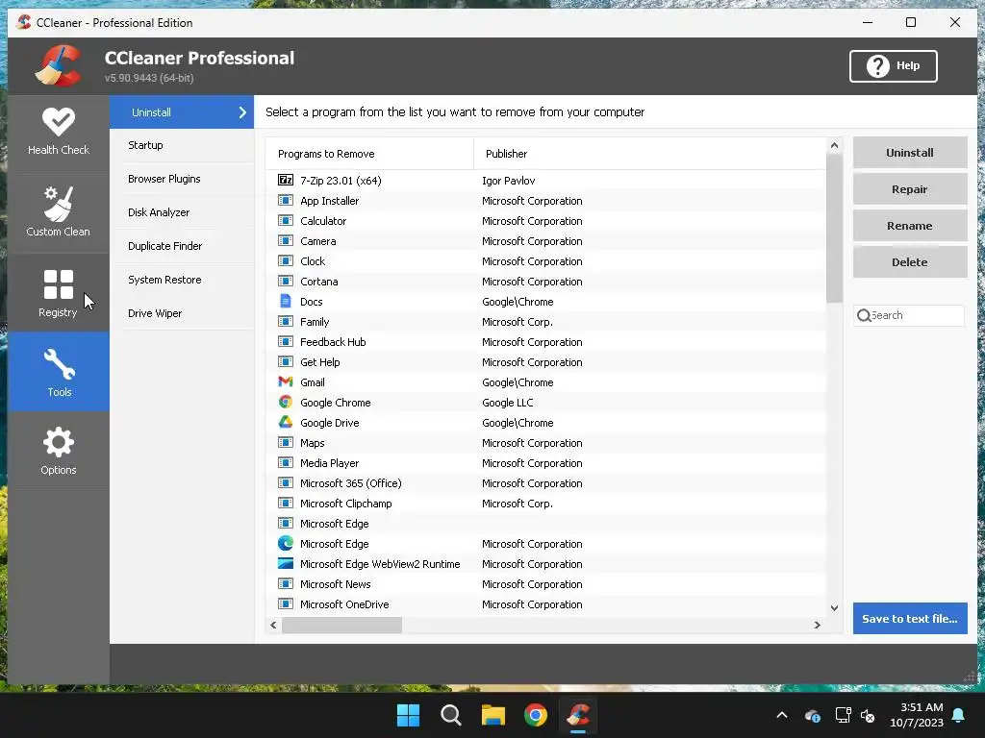Image resolution: width=985 pixels, height=738 pixels.
Task: Show hidden system tray icons
Action: 782,715
